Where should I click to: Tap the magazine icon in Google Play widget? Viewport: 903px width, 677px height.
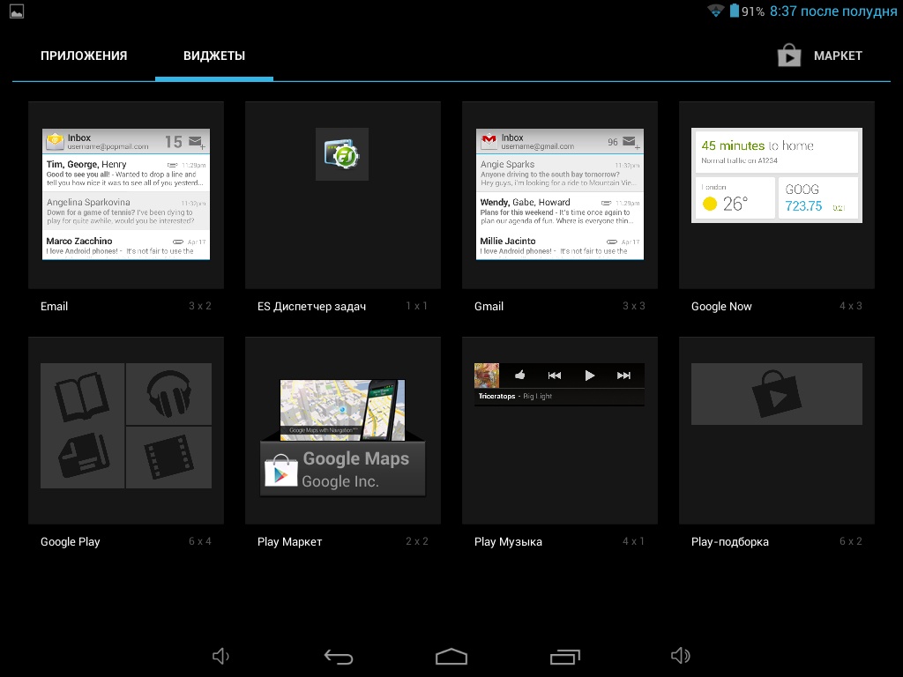[82, 458]
